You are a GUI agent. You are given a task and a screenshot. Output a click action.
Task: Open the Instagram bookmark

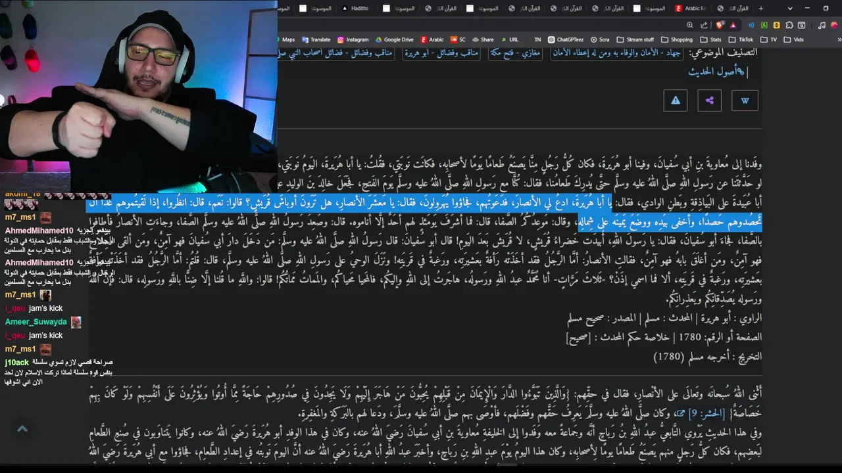click(353, 39)
